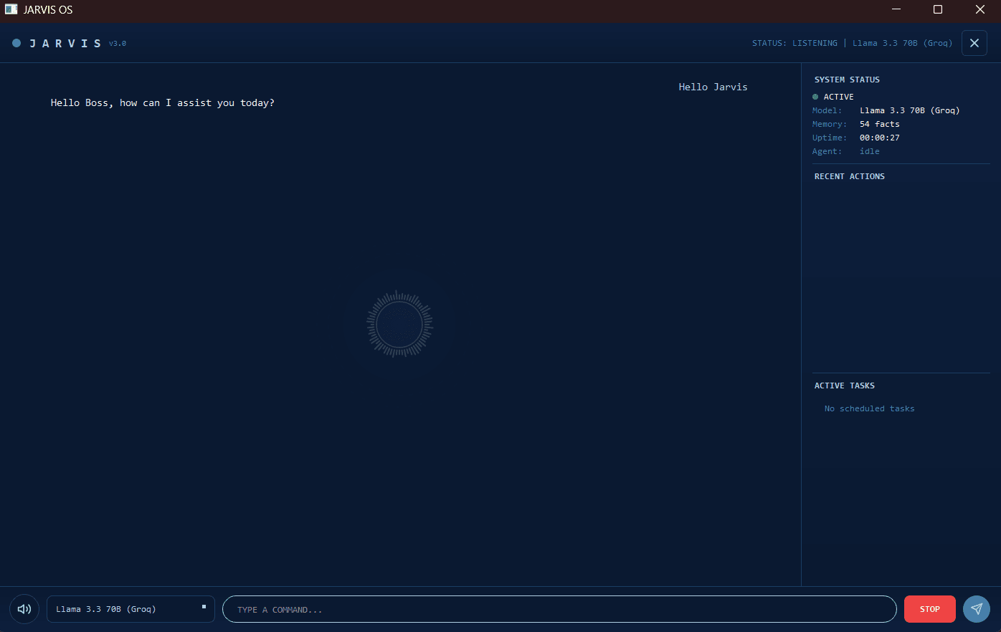Click the header model label Llama 3.3 70B (Groq)

tap(903, 43)
